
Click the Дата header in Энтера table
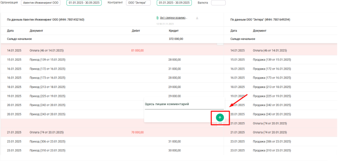pos(234,31)
